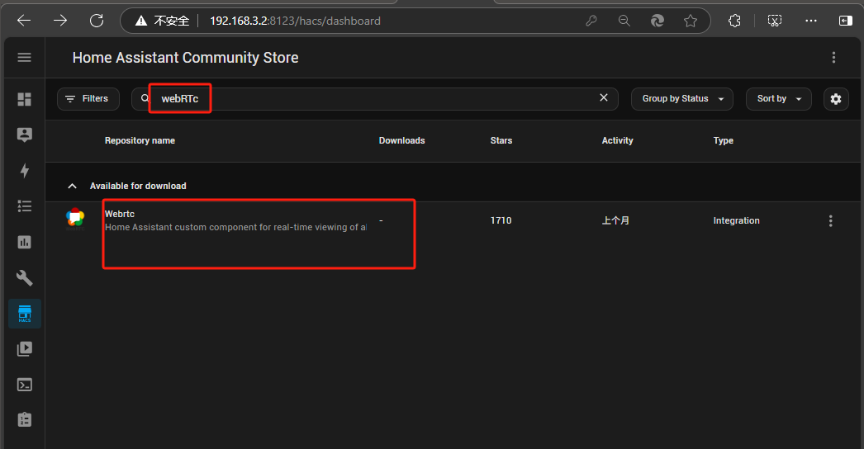
Task: Open the Webrtc row three-dot menu
Action: 830,220
